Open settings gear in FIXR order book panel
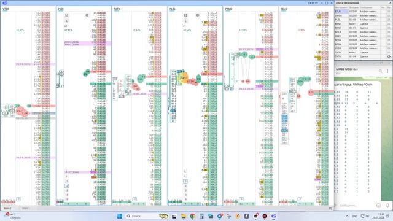 tap(87, 15)
